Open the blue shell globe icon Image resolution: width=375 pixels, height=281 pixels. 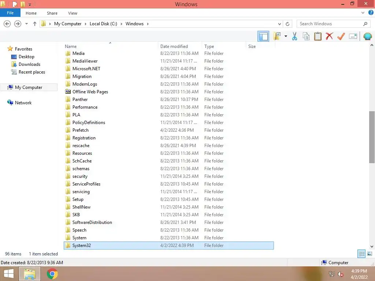(x=367, y=36)
